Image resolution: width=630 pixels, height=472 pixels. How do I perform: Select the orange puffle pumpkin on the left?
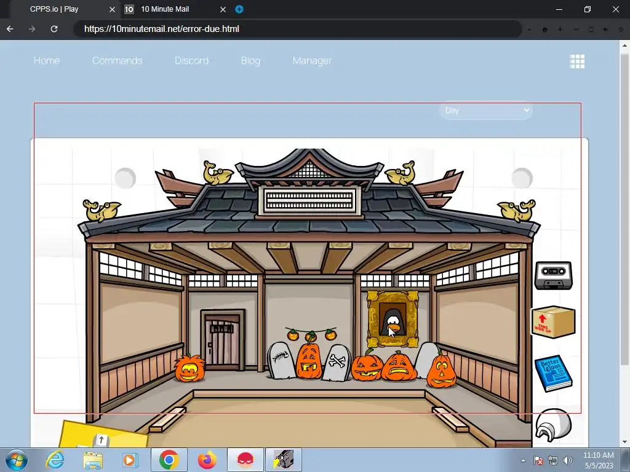click(x=189, y=368)
